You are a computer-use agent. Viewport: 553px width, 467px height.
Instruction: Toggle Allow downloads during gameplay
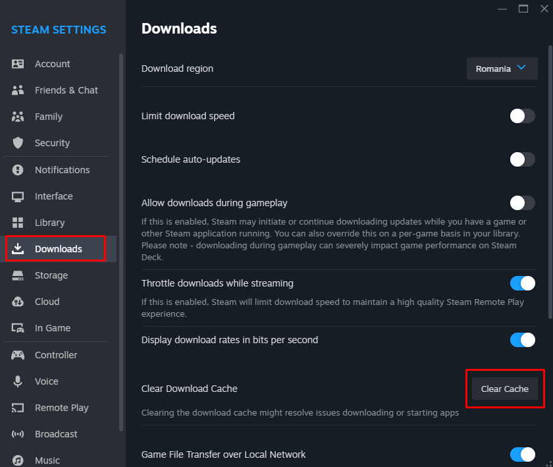point(522,203)
